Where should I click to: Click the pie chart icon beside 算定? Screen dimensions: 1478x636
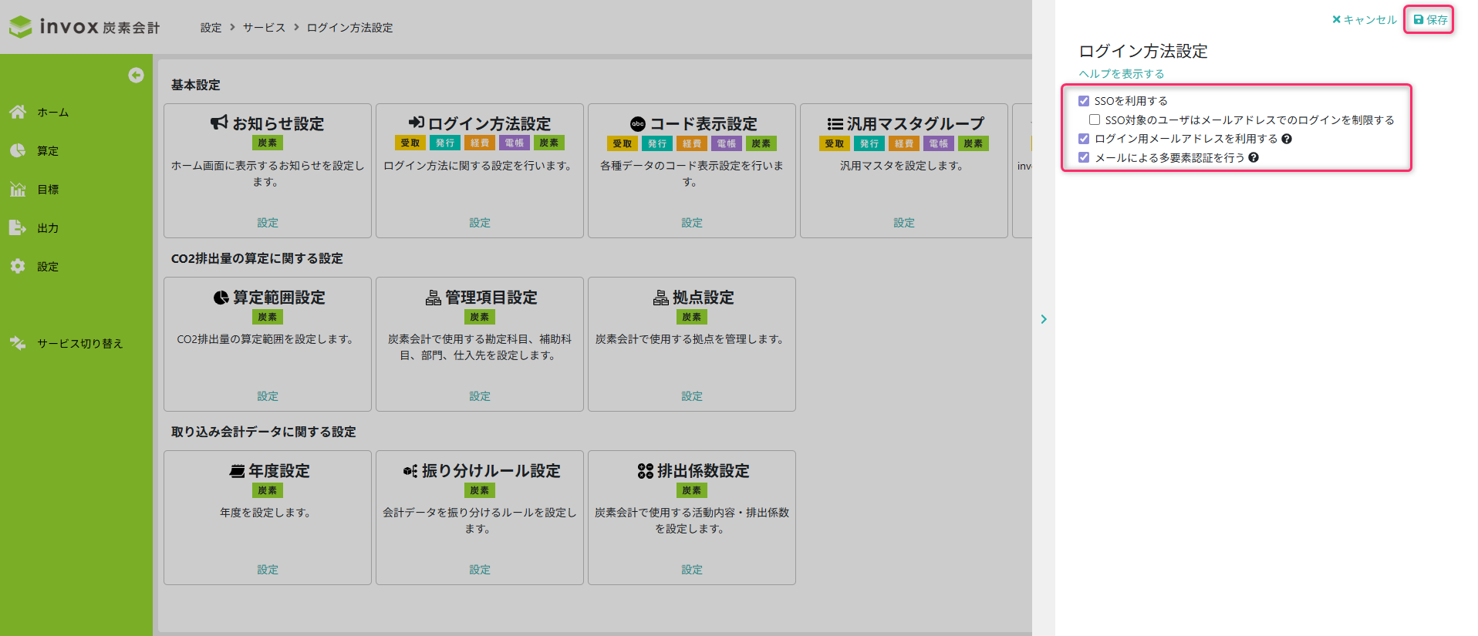pos(18,150)
